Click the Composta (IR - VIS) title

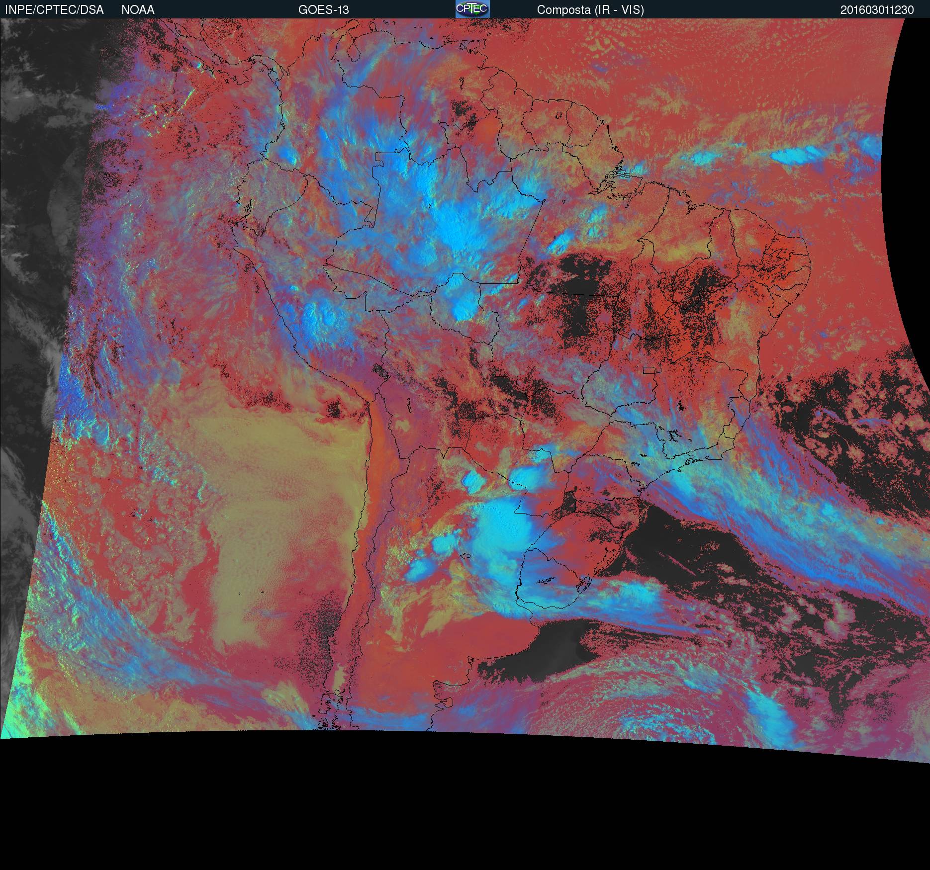(590, 10)
